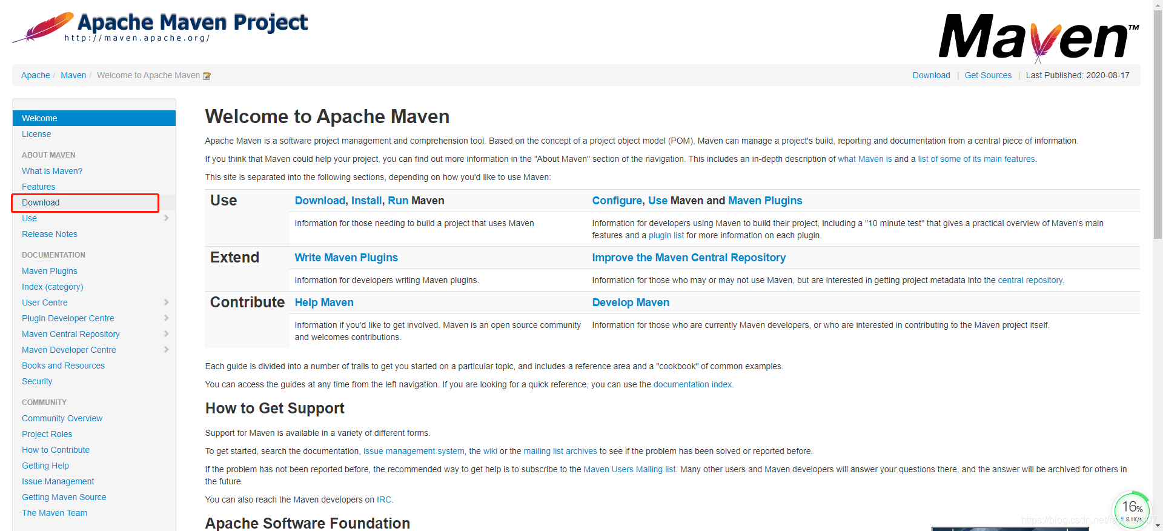1163x531 pixels.
Task: Open Getting Help in sidebar
Action: click(45, 466)
